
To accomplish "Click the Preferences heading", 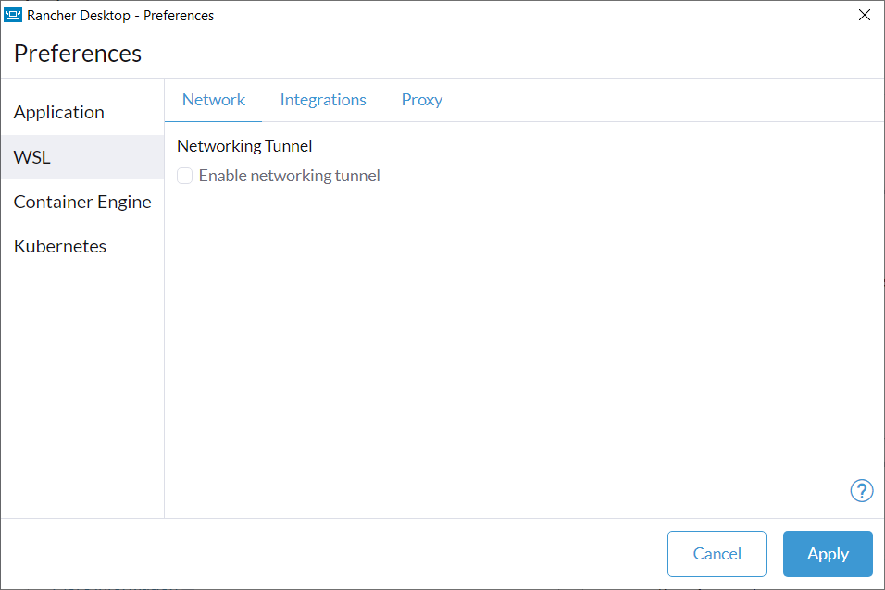I will tap(78, 54).
